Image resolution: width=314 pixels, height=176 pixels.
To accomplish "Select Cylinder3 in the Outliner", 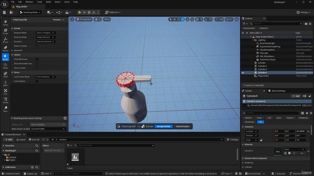I will click(x=262, y=69).
